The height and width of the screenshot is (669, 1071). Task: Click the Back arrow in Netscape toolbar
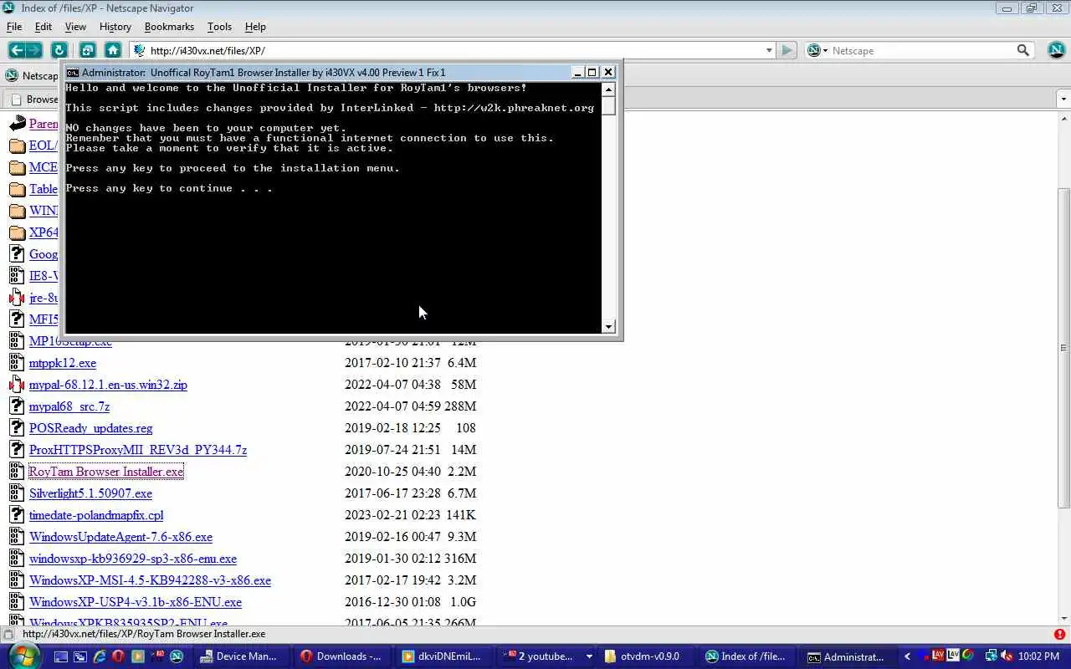tap(17, 50)
